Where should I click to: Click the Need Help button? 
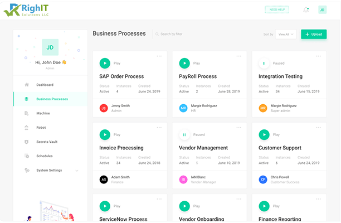point(276,9)
